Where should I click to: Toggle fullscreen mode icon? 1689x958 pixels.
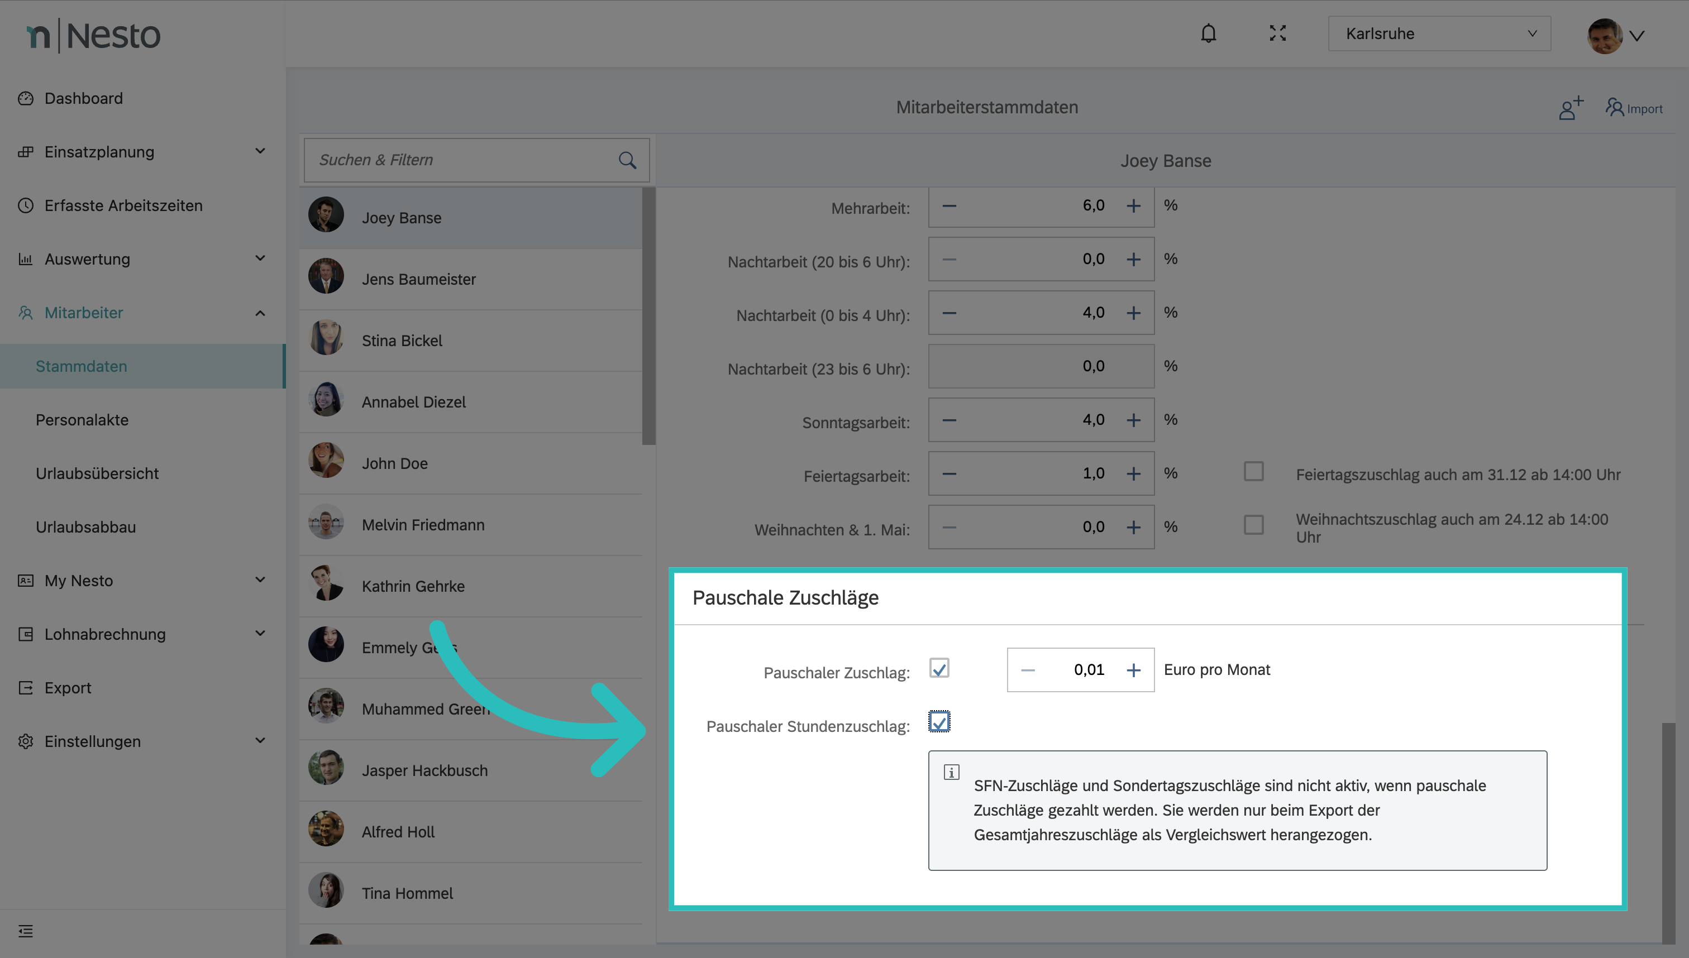tap(1277, 33)
